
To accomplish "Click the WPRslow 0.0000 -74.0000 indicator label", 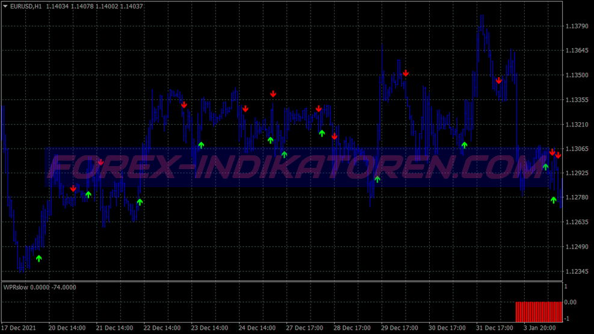I will 40,288.
